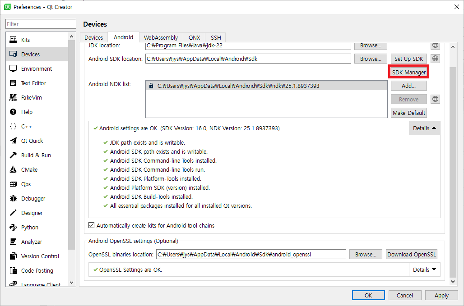Click 'Android SDK Build-Tools installed' line
The width and height of the screenshot is (464, 306).
151,196
